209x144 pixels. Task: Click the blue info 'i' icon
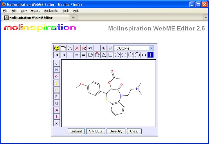(151, 55)
